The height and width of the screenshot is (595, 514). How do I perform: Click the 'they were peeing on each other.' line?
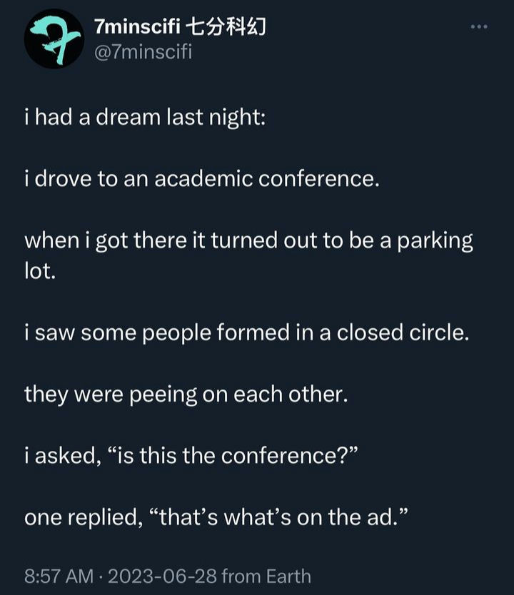186,395
